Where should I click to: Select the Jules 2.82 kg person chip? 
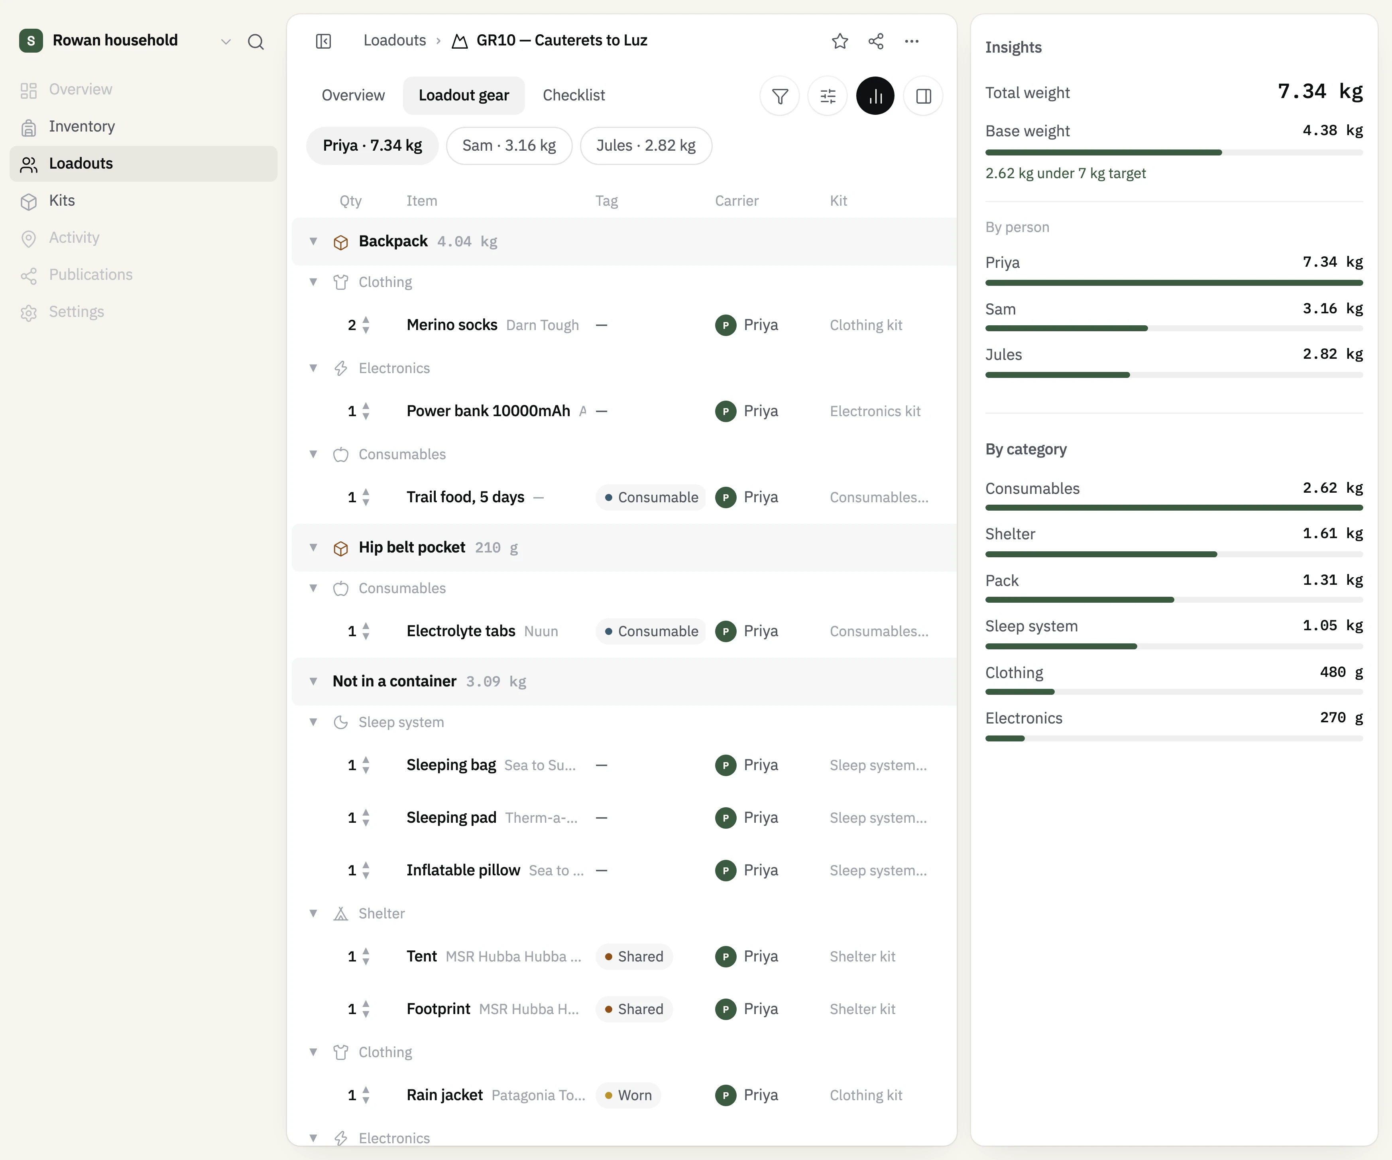point(646,146)
